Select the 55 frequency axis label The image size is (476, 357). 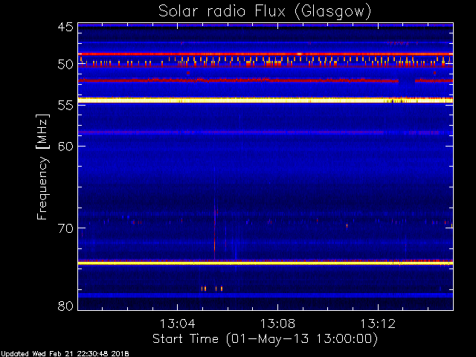[65, 106]
